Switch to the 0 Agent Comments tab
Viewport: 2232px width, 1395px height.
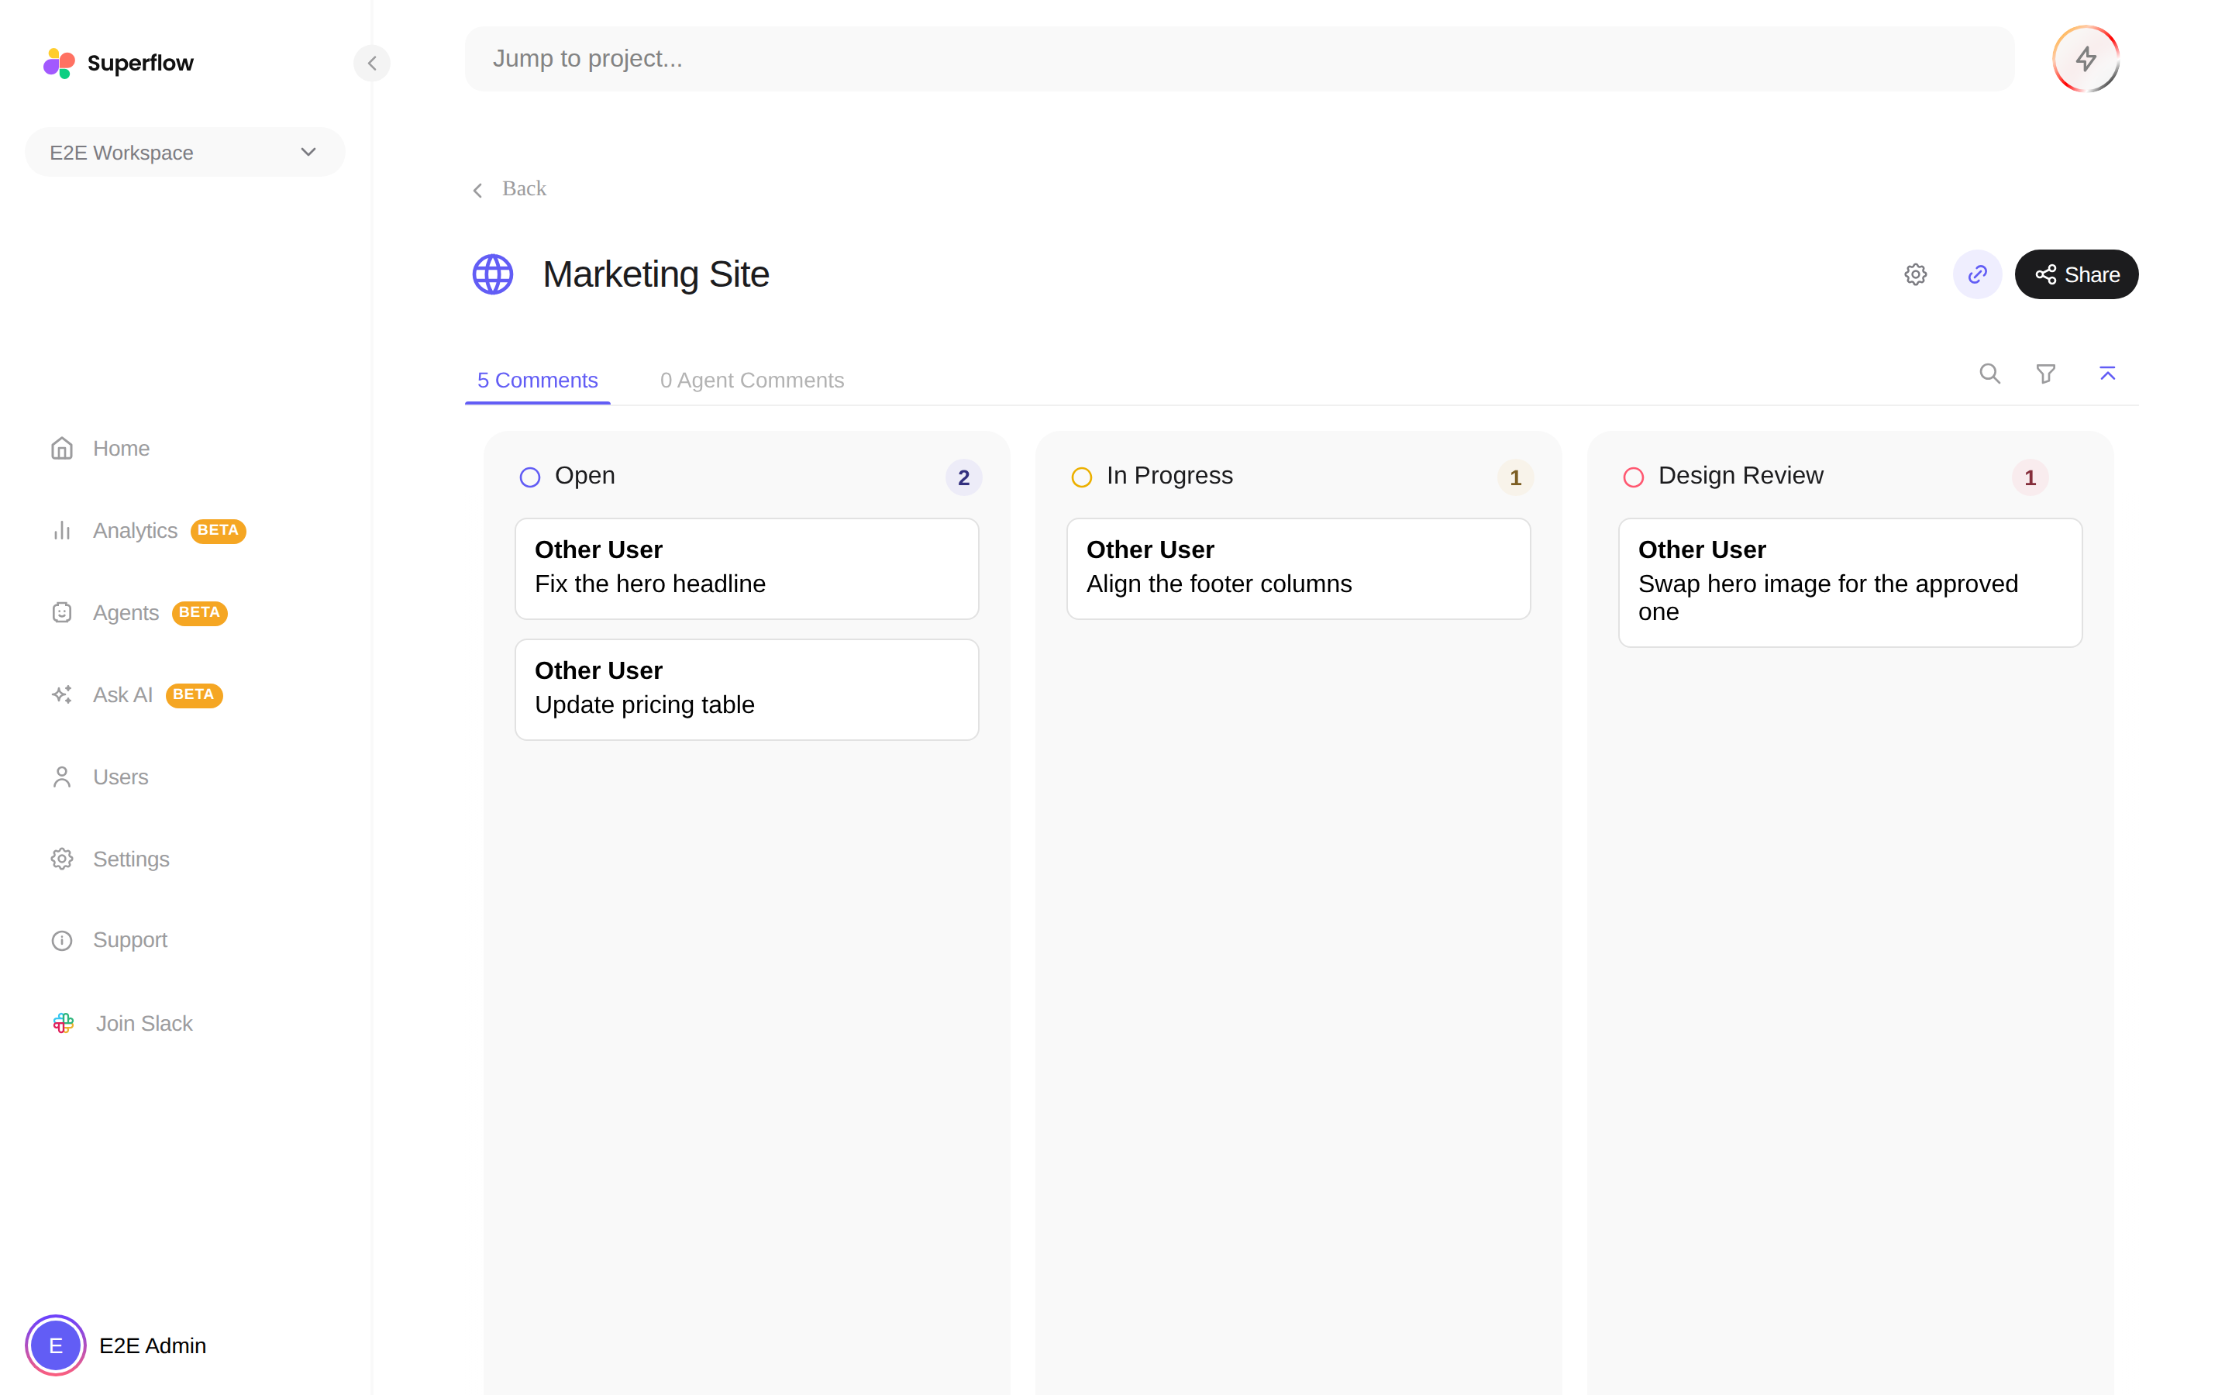pos(752,380)
